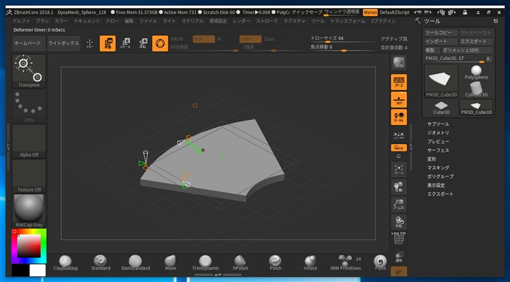Activate the Draw (ドロー) mode icon
The height and width of the screenshot is (282, 510).
90,43
